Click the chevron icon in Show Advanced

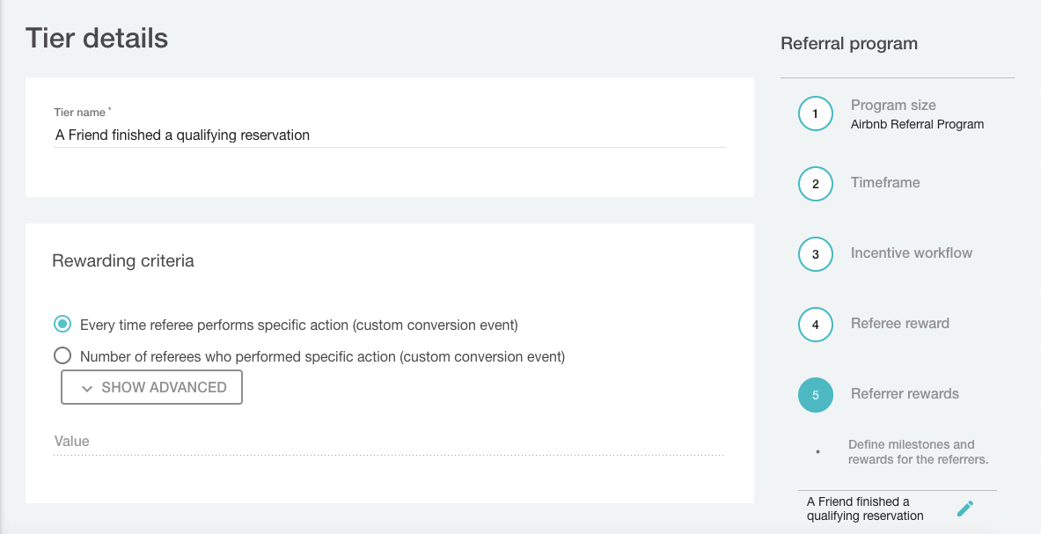click(x=86, y=388)
